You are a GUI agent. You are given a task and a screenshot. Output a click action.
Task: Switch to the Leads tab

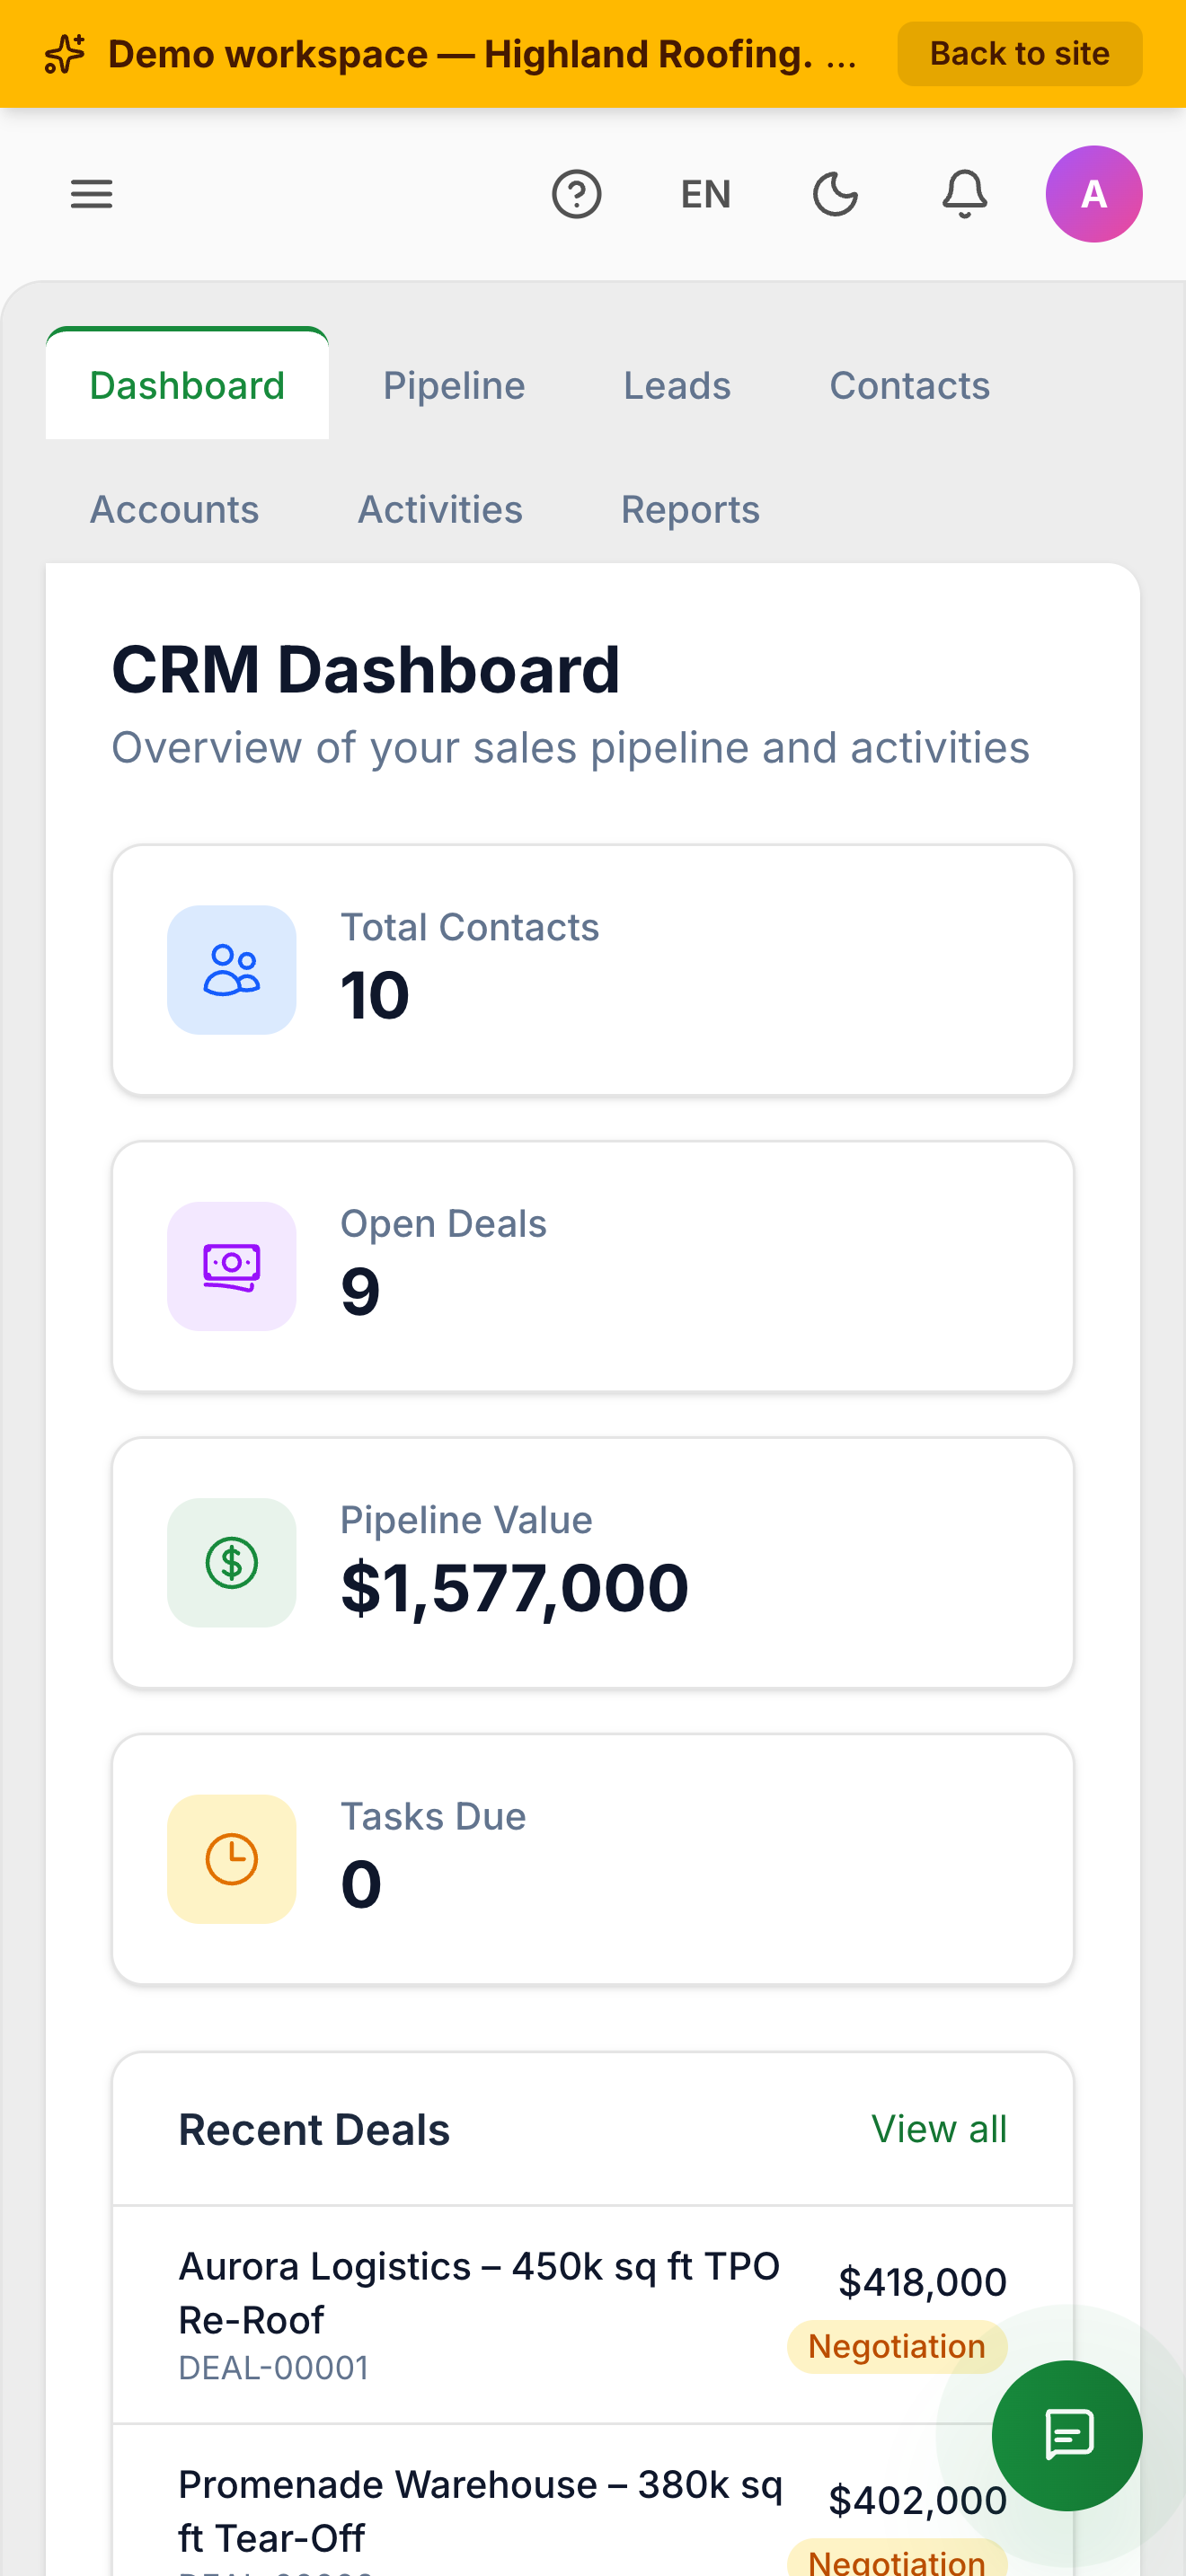677,386
